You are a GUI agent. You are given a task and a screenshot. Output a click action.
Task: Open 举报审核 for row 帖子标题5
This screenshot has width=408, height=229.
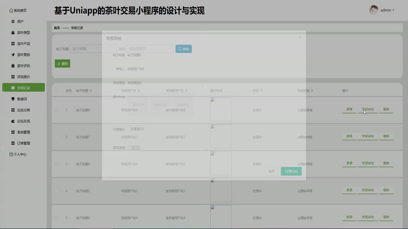point(368,190)
